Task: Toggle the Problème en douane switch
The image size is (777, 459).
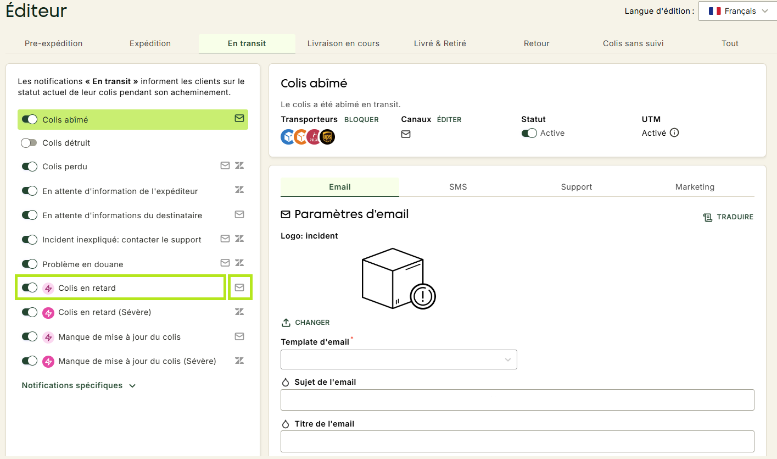Action: pos(30,264)
